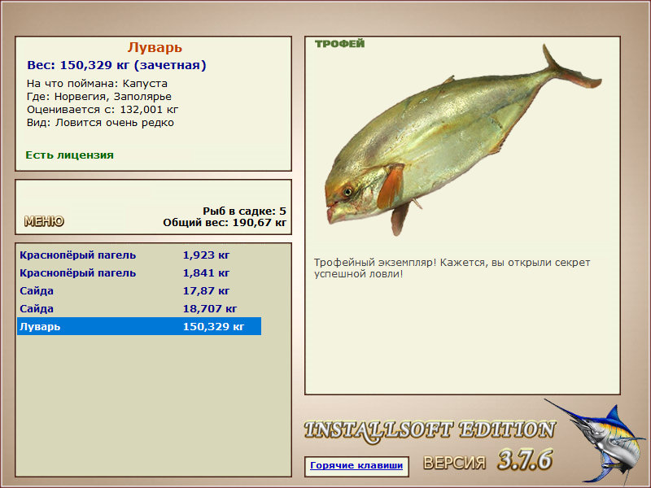Choose the Сайда 17,87 кг row

pos(139,291)
